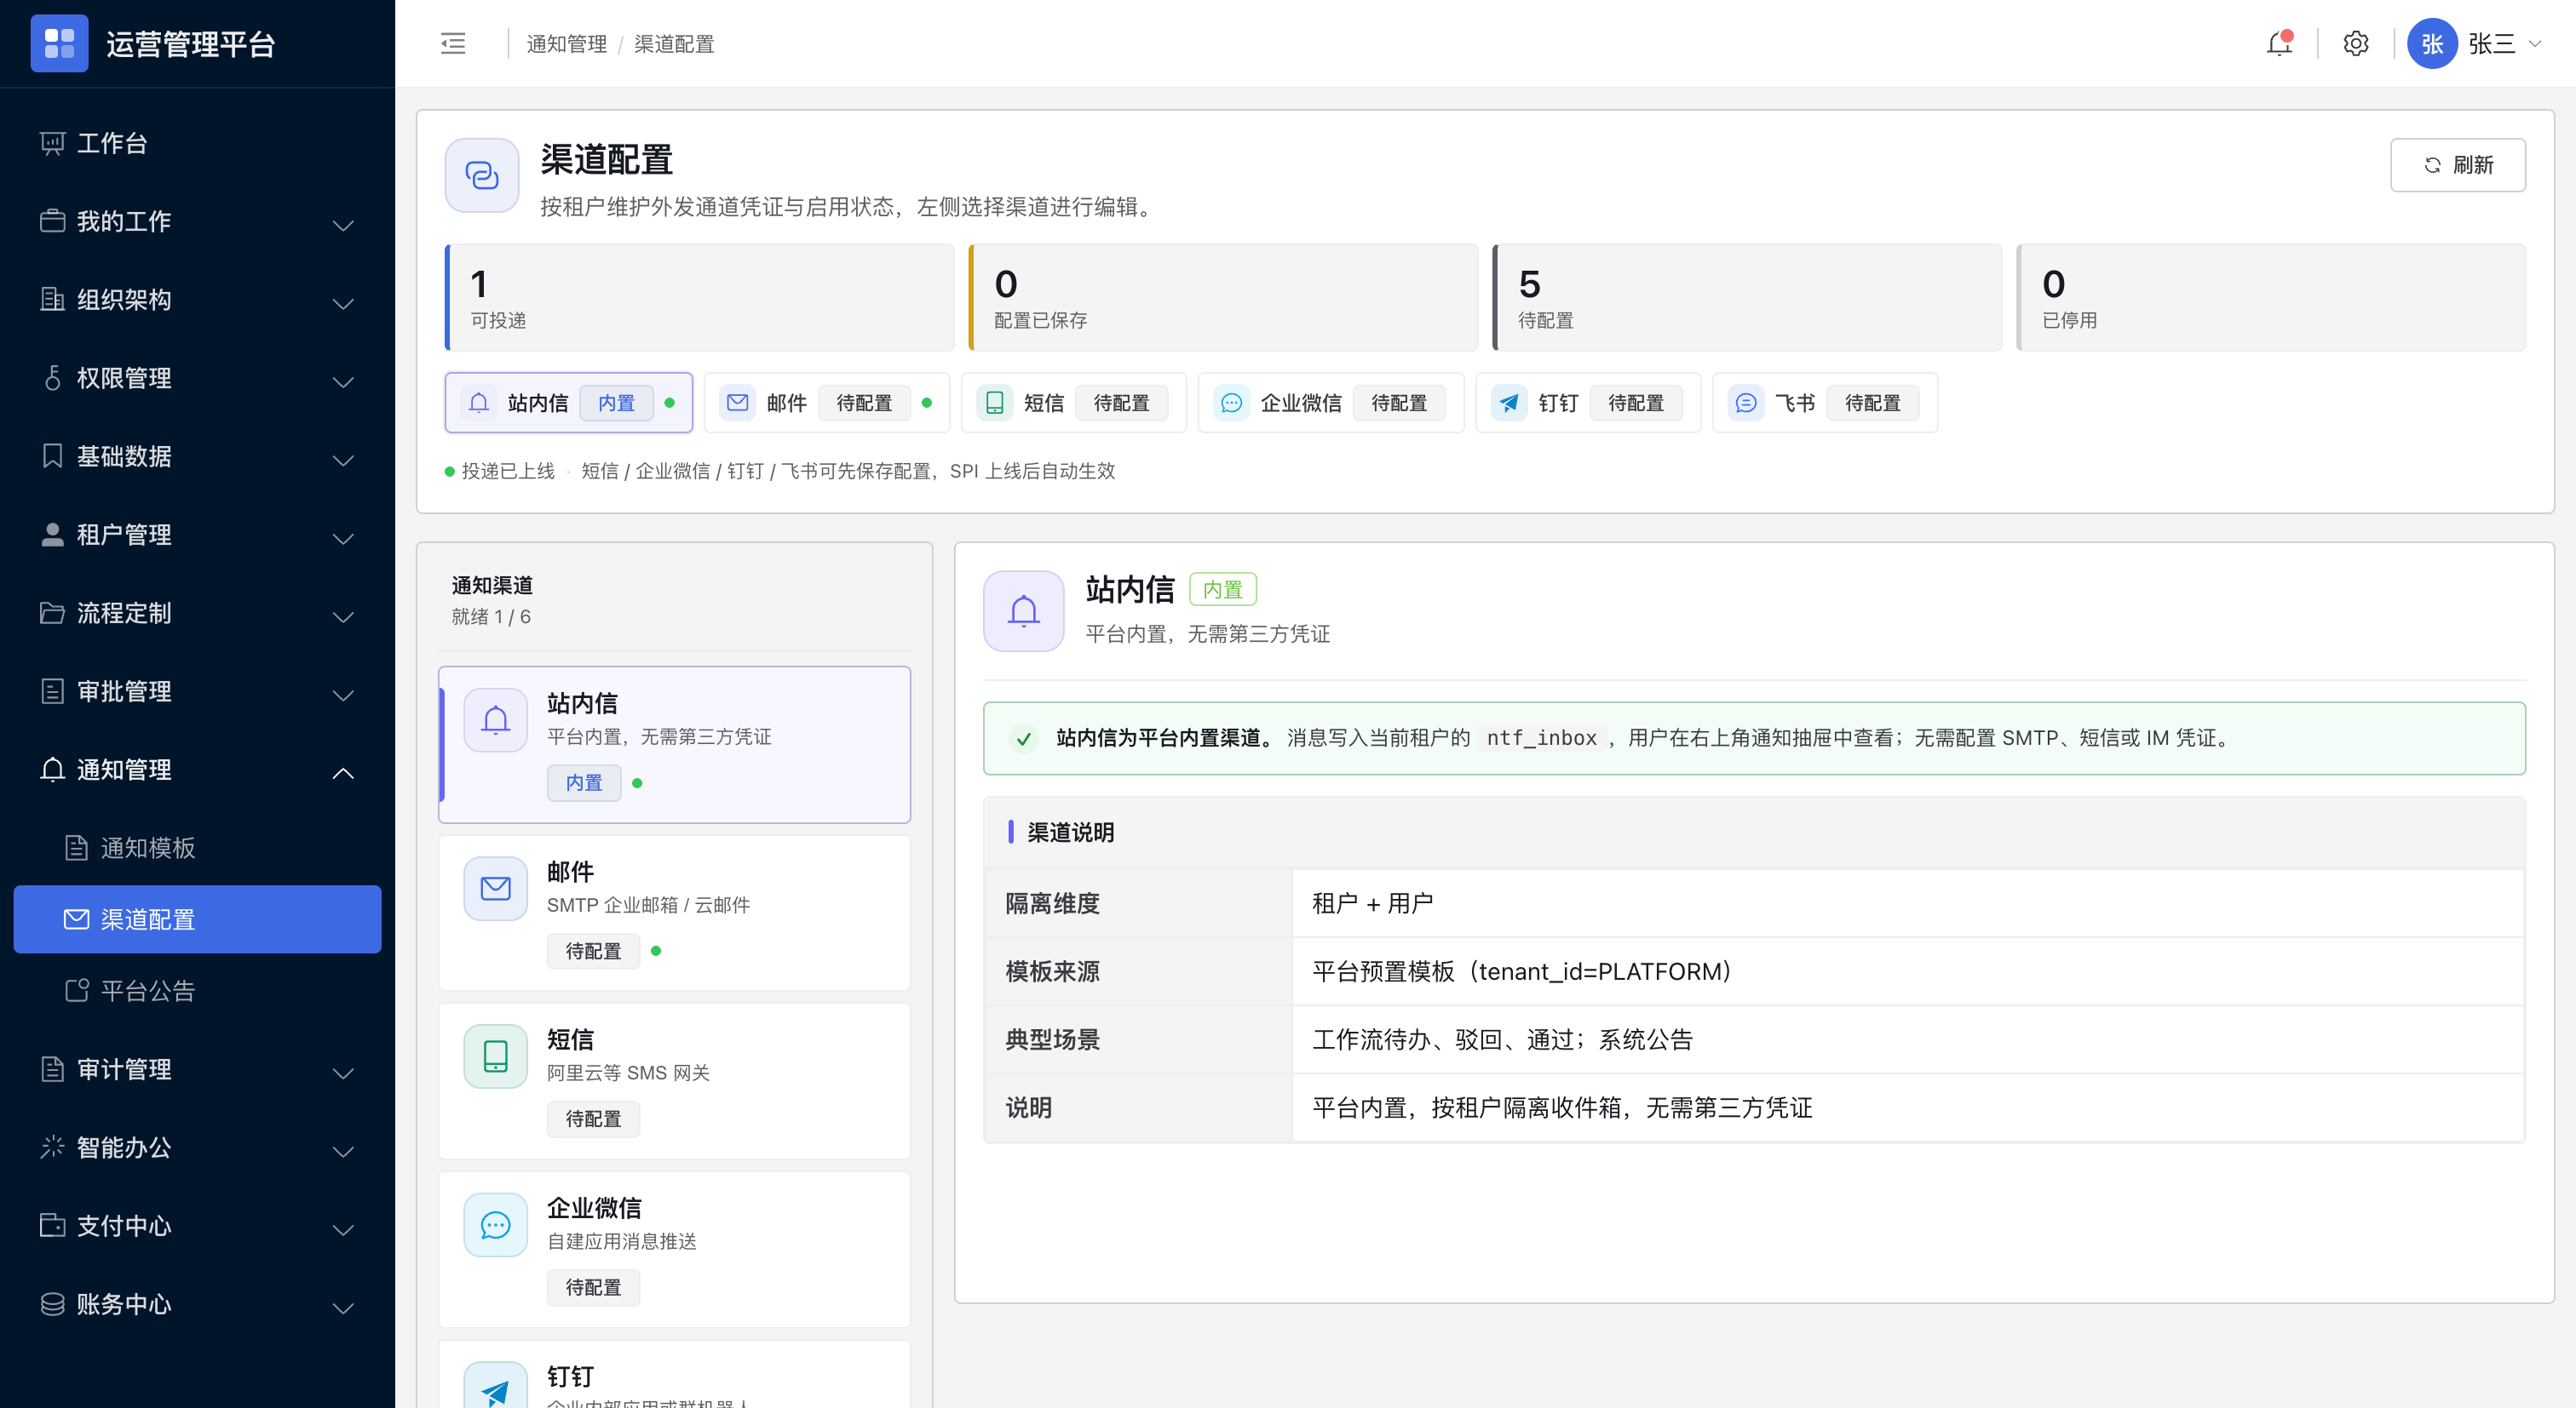The width and height of the screenshot is (2576, 1408).
Task: Expand the 组织架构 sidebar menu
Action: 197,300
